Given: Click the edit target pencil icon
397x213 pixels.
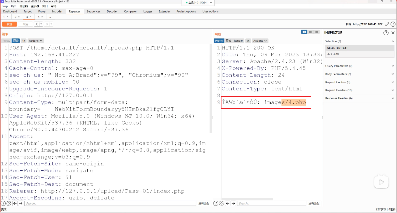Looking at the screenshot, I should click(387, 24).
